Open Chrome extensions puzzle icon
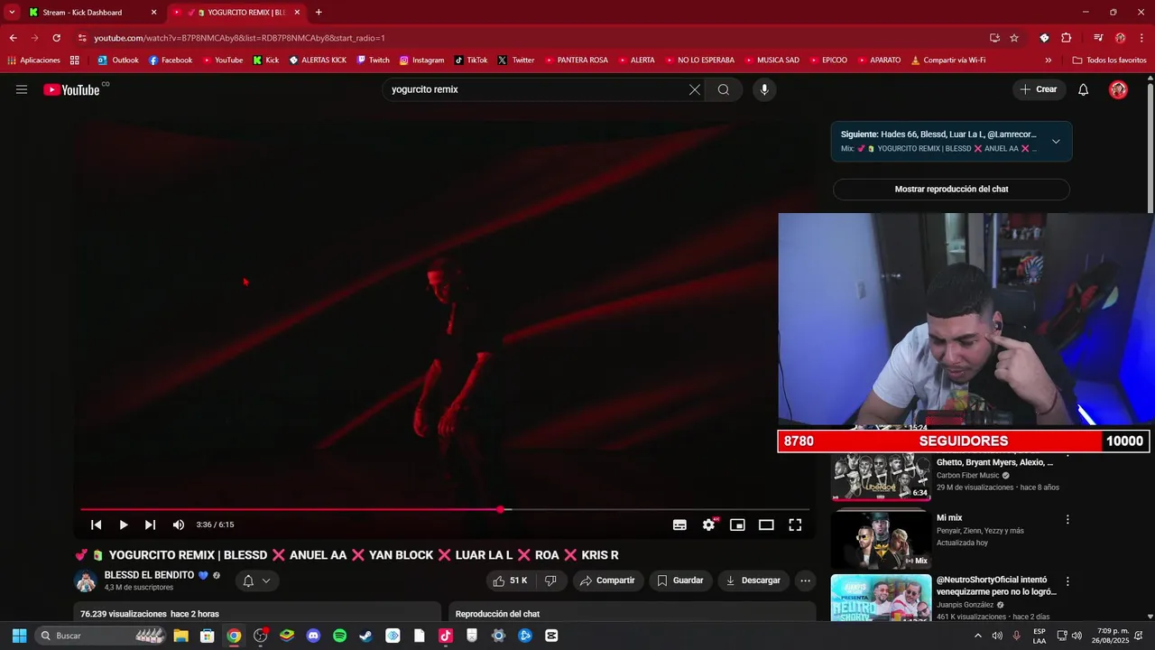The width and height of the screenshot is (1155, 650). [1067, 38]
